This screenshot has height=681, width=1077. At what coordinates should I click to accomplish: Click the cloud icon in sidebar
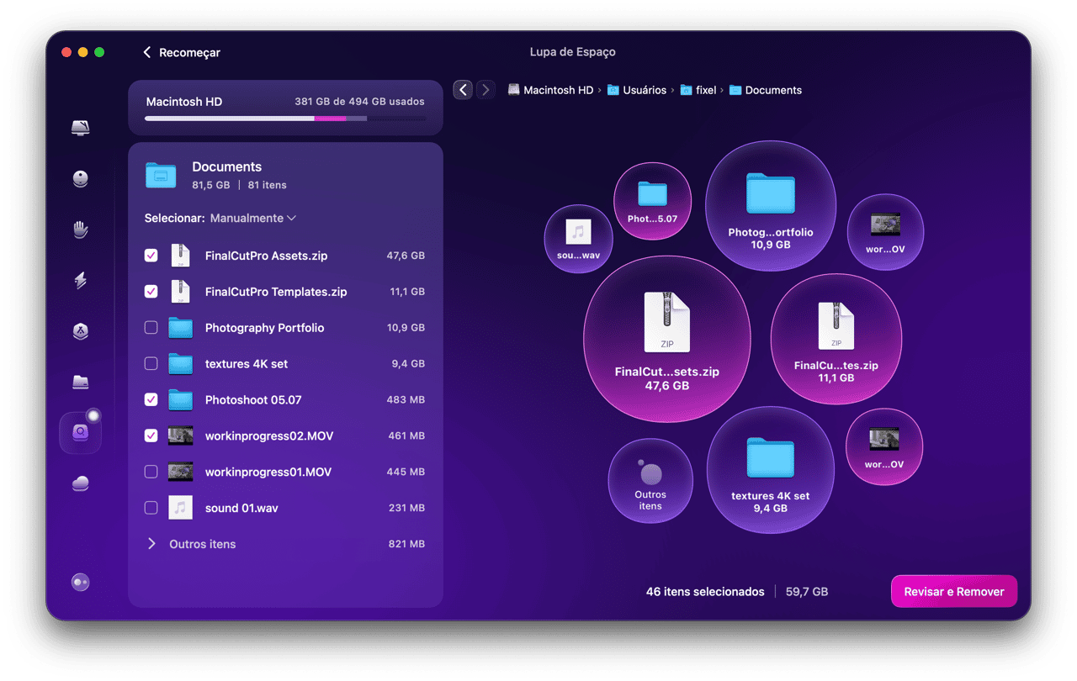pos(81,483)
